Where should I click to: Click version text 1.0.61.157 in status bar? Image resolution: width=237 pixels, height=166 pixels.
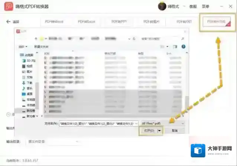30,160
